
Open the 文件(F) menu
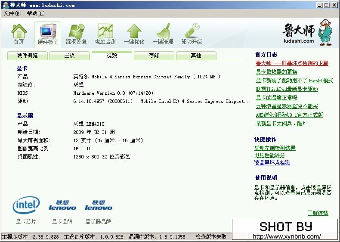coord(12,13)
